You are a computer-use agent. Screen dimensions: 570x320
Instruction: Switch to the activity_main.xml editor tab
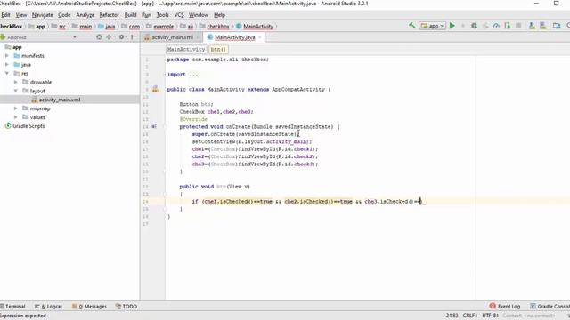click(172, 37)
